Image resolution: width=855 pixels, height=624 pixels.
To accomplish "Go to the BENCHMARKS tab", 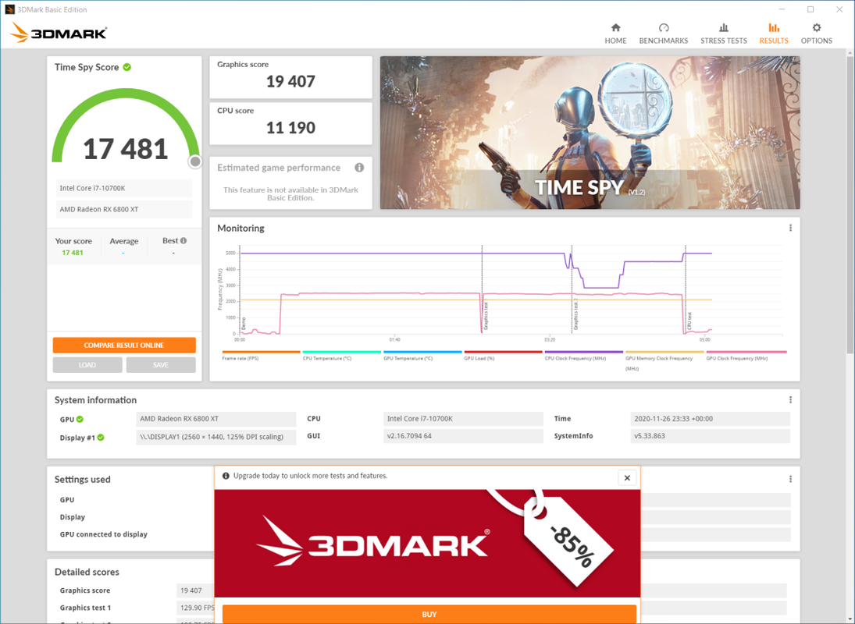I will click(x=663, y=34).
